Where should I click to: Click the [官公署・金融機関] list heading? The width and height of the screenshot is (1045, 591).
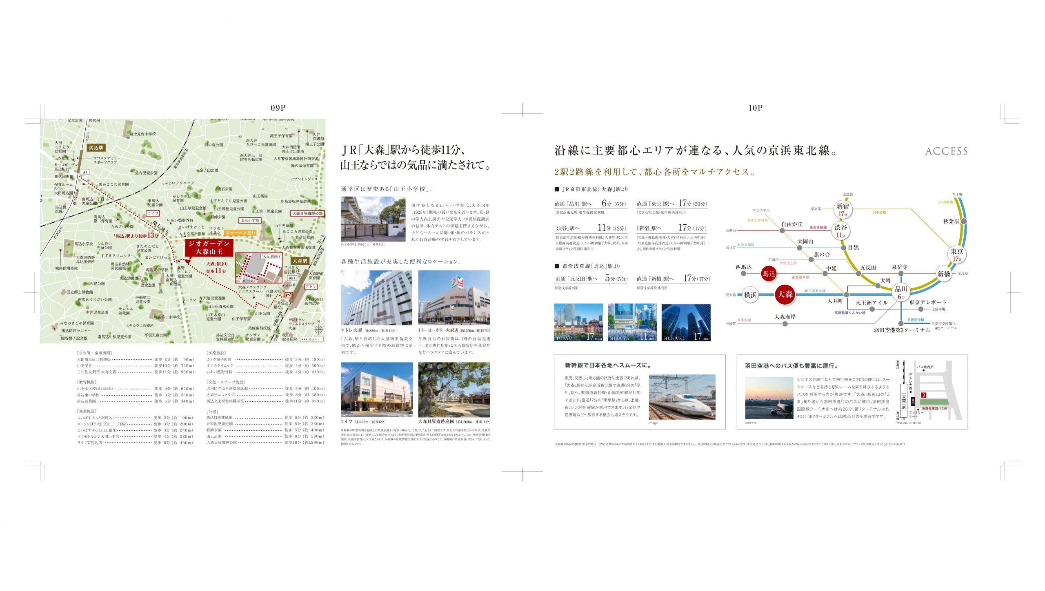[x=94, y=353]
